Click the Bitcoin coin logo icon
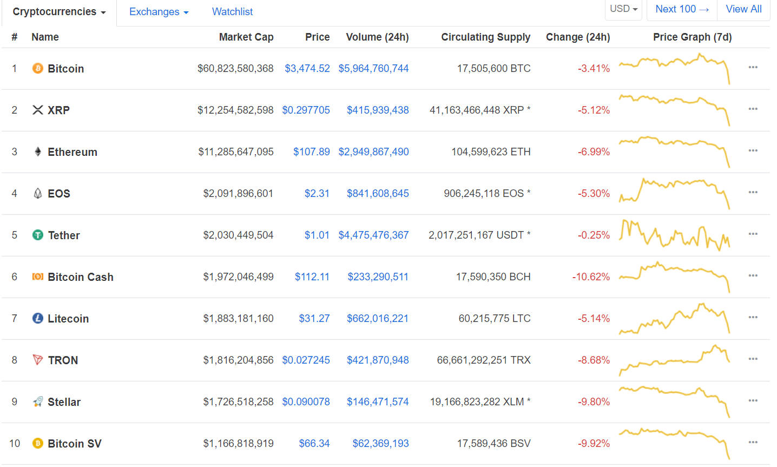 coord(37,68)
